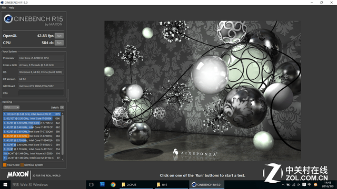
Task: Open the Help menu
Action: 12,8
